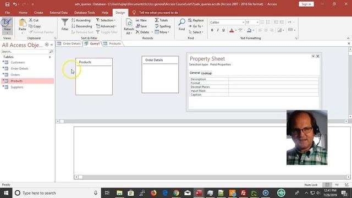Click Replace in Find group
The image size is (352, 198).
(x=196, y=20)
